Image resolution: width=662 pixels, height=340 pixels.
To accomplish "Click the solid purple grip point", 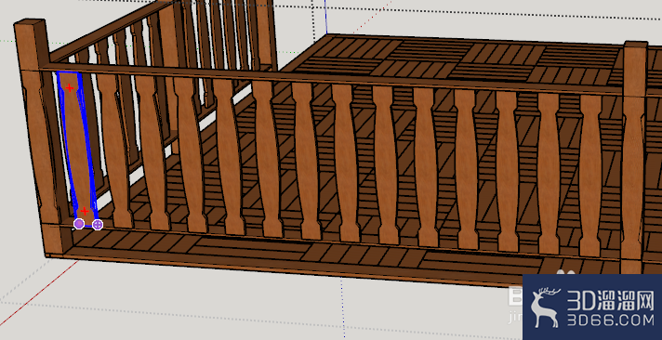I will coord(79,224).
